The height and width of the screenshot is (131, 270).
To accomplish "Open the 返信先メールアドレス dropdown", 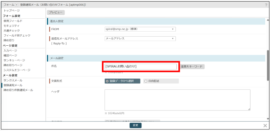I will [140, 38].
